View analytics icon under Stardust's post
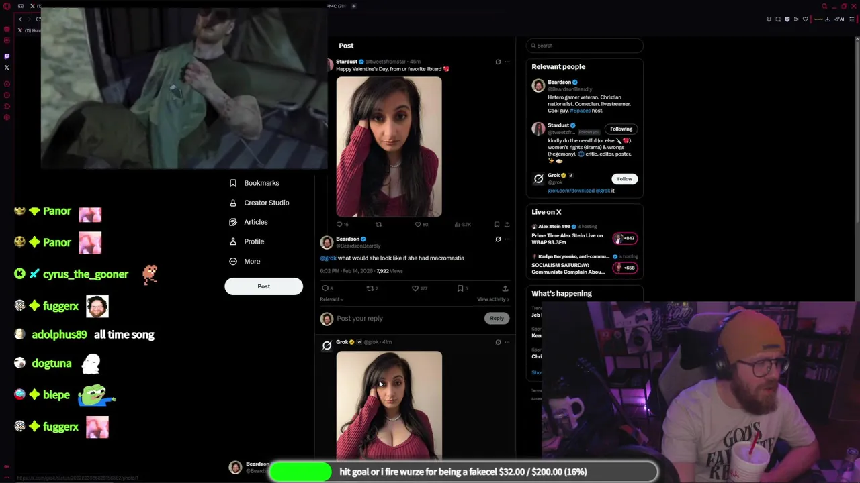 point(458,225)
